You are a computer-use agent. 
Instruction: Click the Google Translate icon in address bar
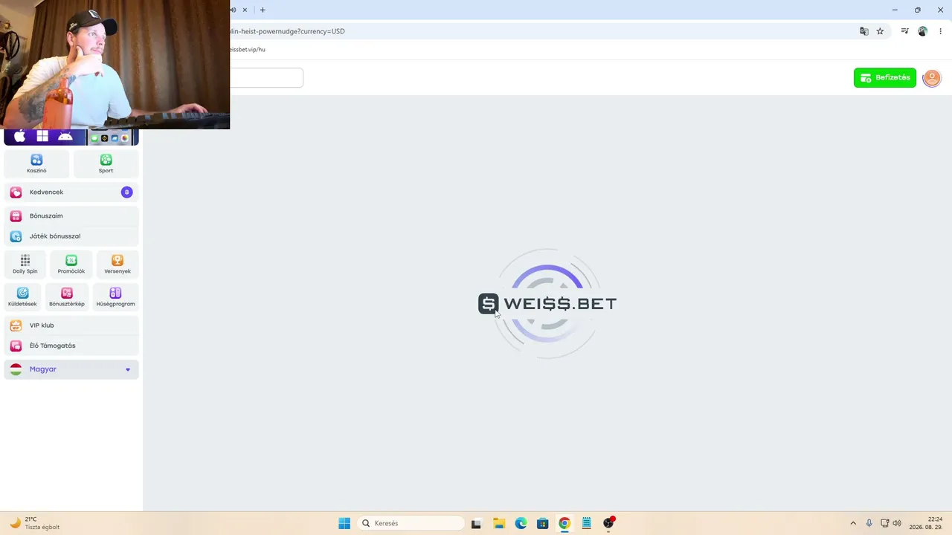pos(864,31)
